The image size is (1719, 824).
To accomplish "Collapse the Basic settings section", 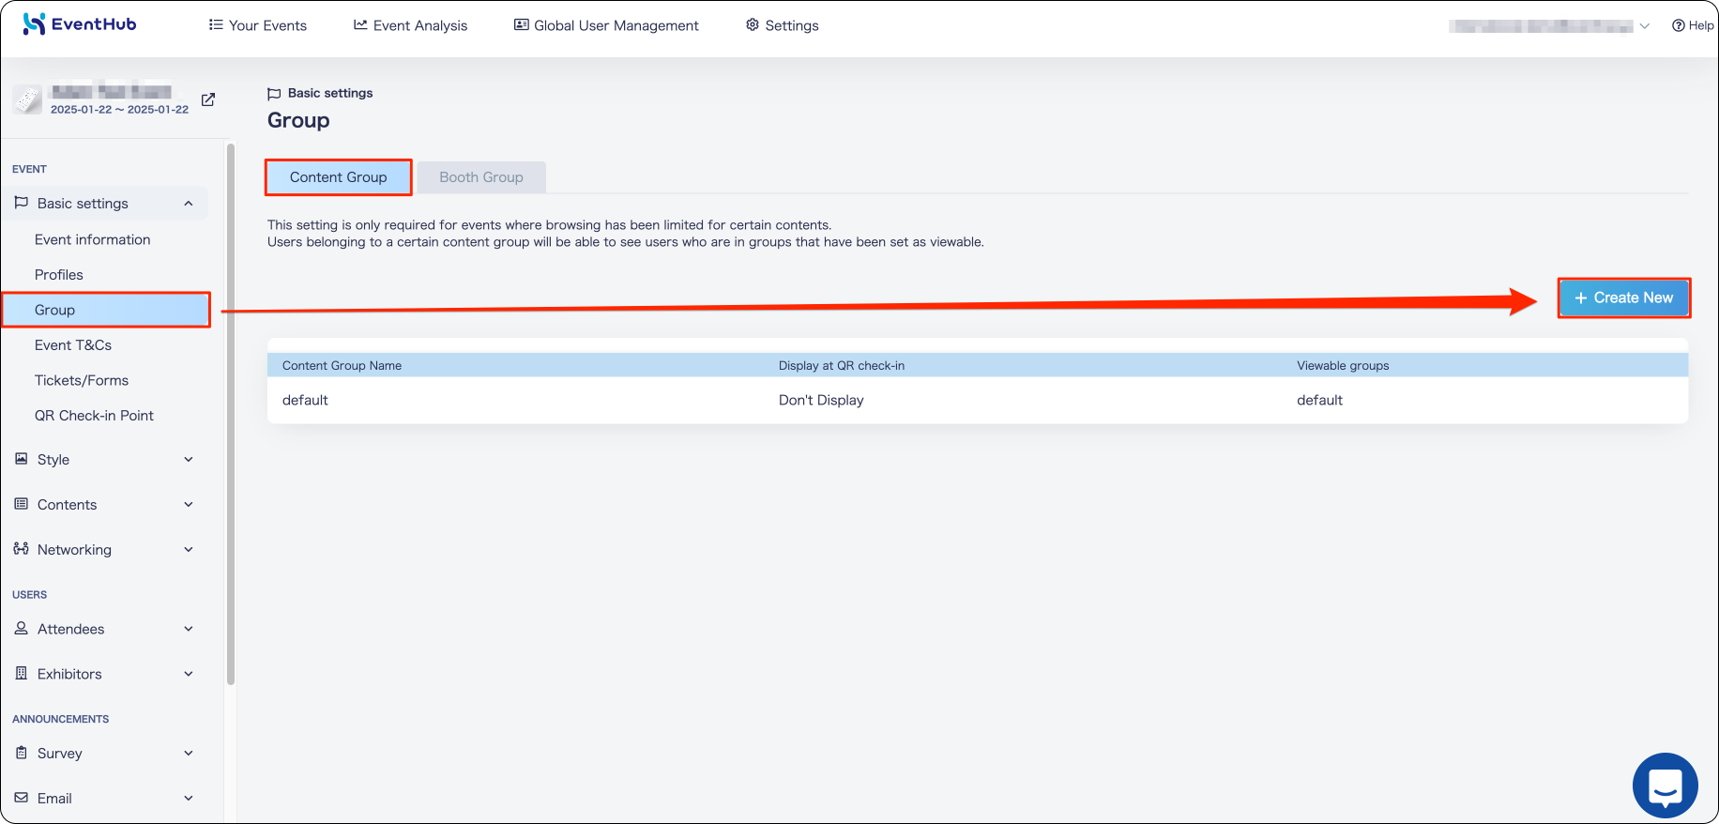I will click(189, 204).
